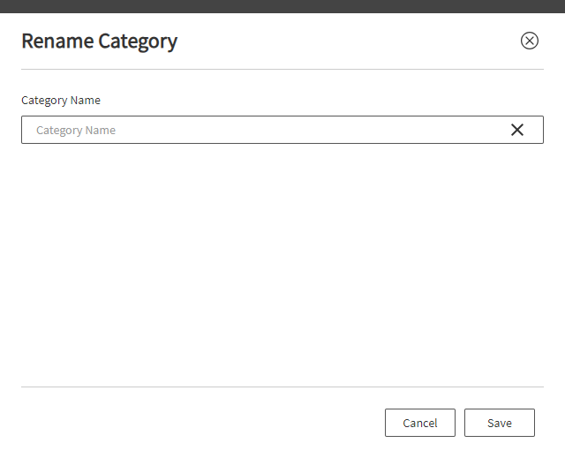Click the Category Name label above the field
Viewport: 565px width, 458px height.
(61, 100)
